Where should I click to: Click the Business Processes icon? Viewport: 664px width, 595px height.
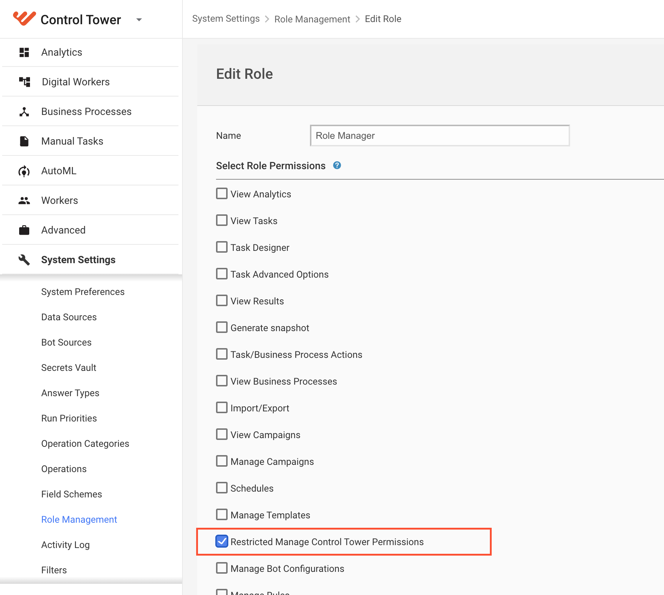click(x=24, y=112)
